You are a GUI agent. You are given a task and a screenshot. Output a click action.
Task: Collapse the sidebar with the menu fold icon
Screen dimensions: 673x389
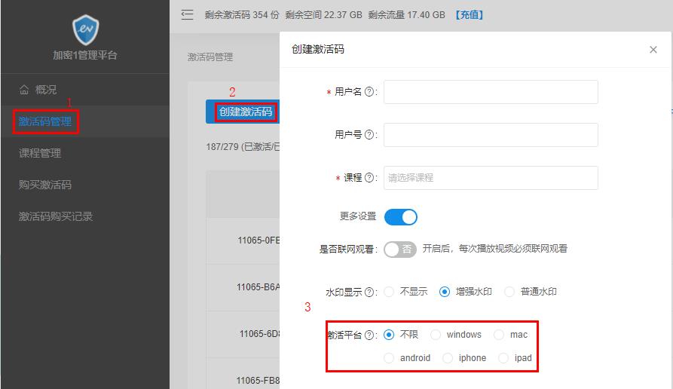(x=188, y=14)
